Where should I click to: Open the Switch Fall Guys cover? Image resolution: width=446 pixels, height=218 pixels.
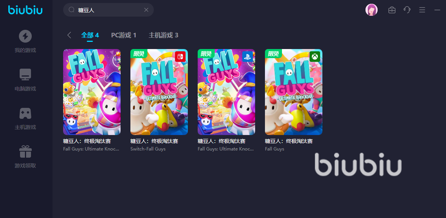coord(159,92)
